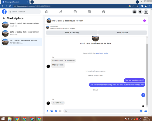This screenshot has width=152, height=121.
Task: Open the sticker picker icon
Action: tap(56, 111)
